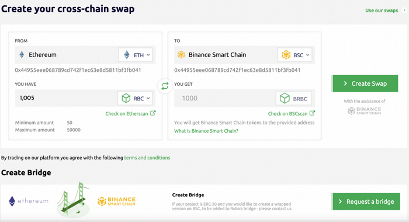The height and width of the screenshot is (222, 409).
Task: Expand the RBC token dropdown
Action: [135, 98]
